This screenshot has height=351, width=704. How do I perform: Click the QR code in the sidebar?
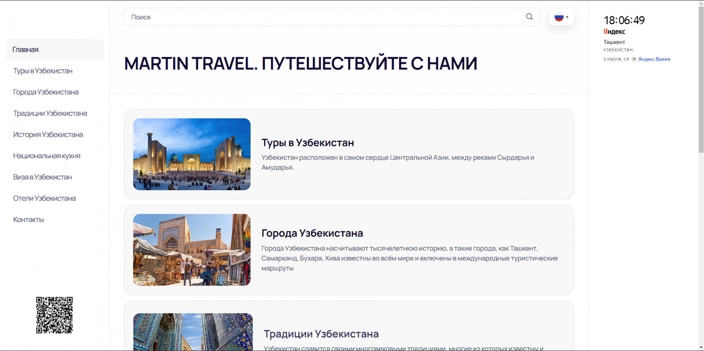click(x=55, y=315)
